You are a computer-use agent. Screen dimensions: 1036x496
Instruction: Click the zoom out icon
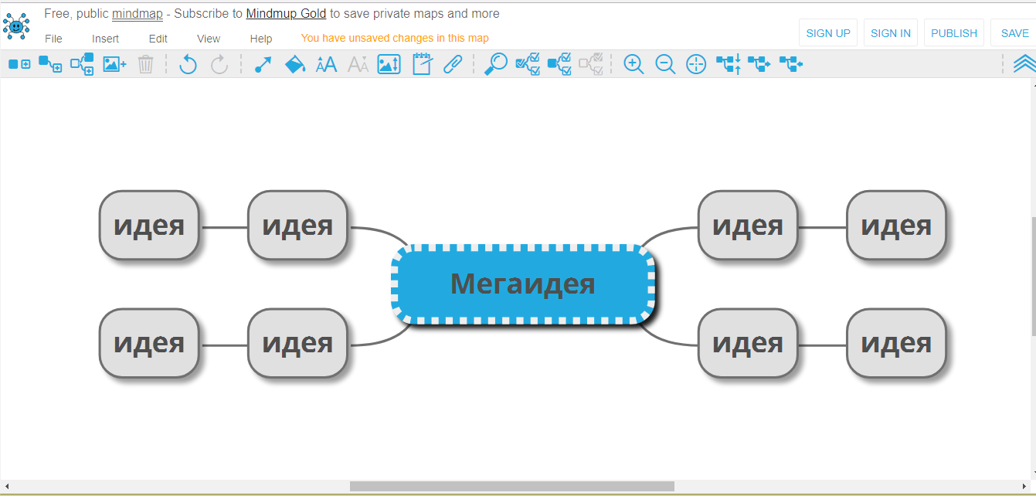(x=665, y=65)
